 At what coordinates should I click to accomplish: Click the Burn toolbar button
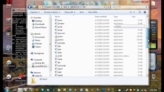click(82, 12)
